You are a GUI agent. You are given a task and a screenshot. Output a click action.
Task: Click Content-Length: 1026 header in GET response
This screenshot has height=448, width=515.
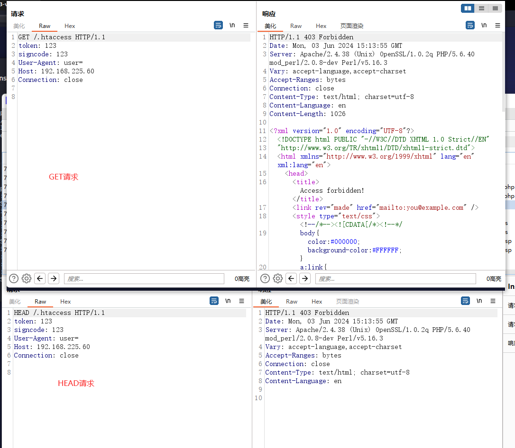pyautogui.click(x=307, y=114)
